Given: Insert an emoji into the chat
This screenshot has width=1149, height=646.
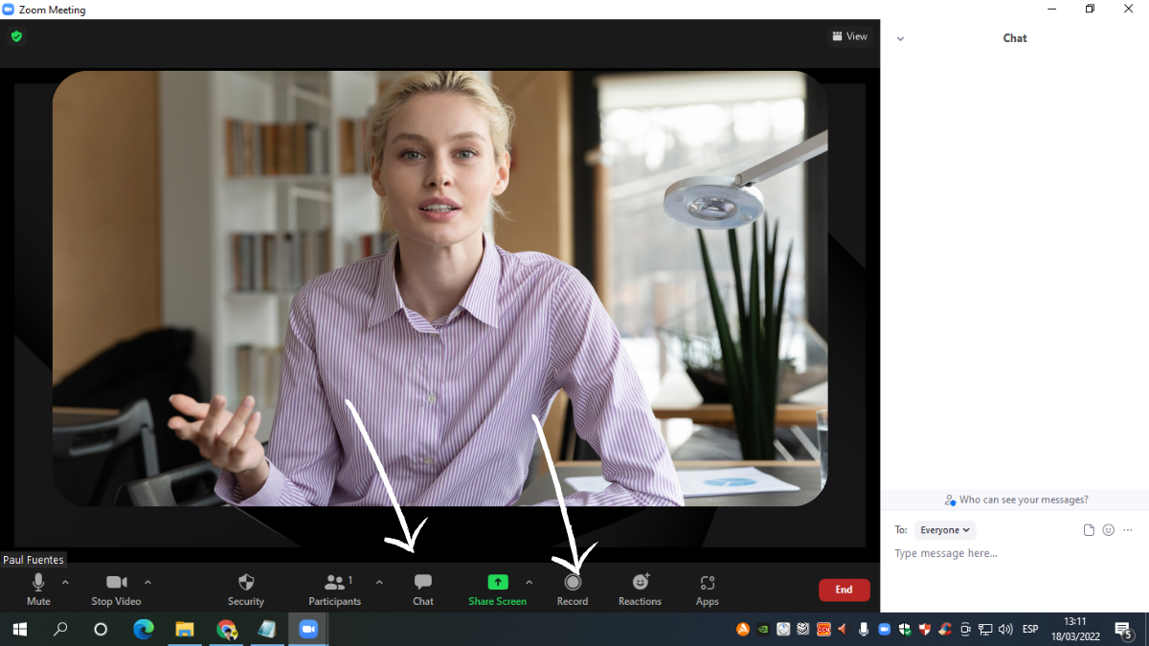Looking at the screenshot, I should (x=1108, y=529).
